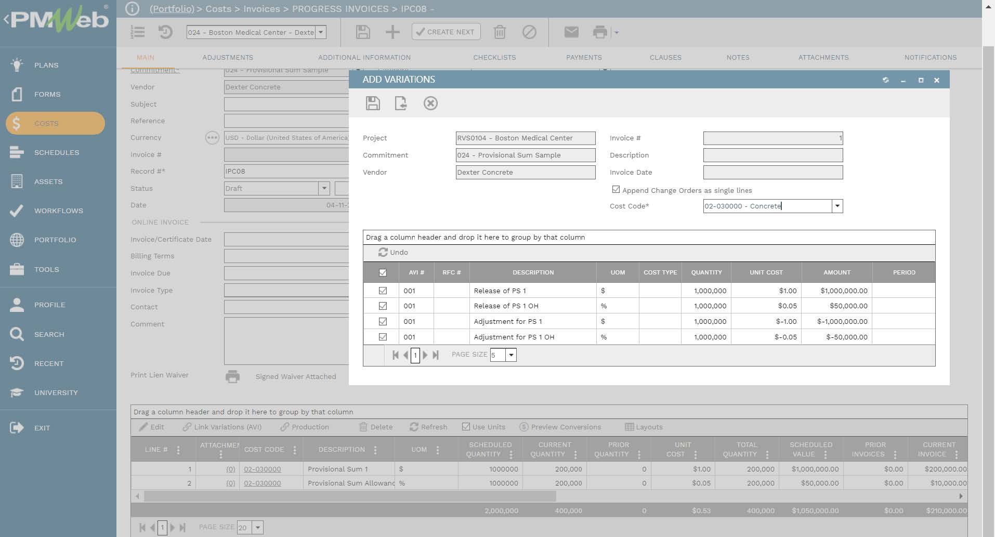Click the add new record plus icon
Screen dimensions: 995x537
point(392,32)
